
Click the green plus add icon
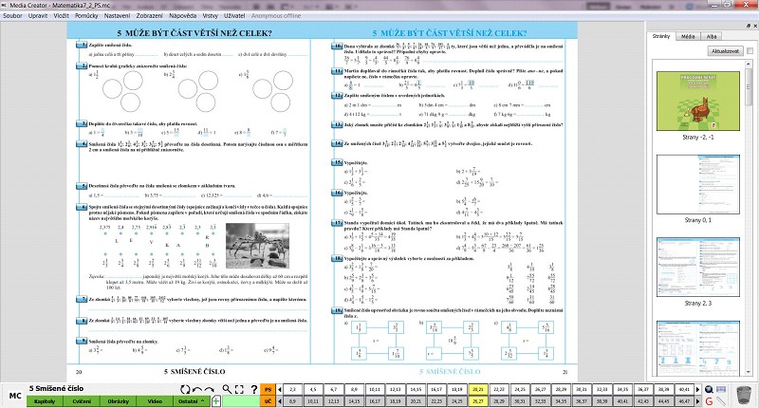(x=216, y=400)
